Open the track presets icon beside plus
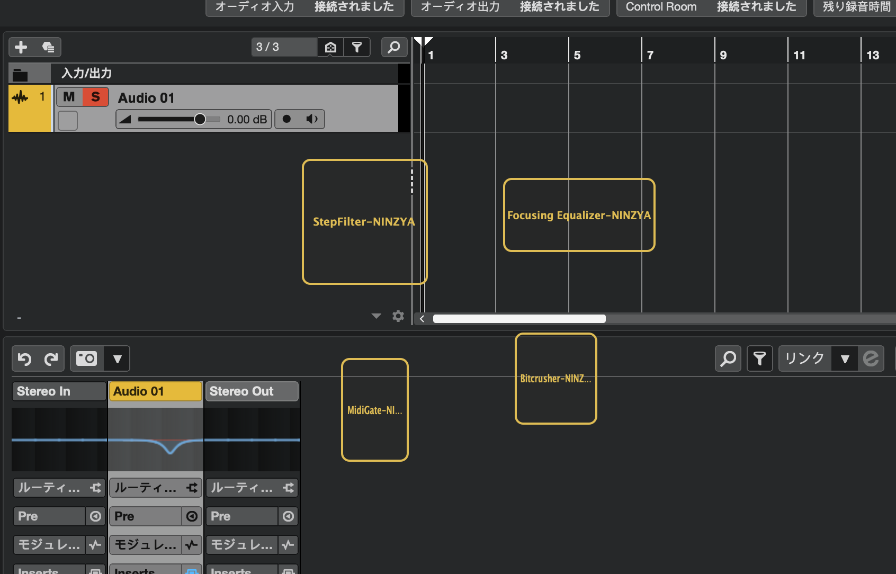 [x=48, y=47]
